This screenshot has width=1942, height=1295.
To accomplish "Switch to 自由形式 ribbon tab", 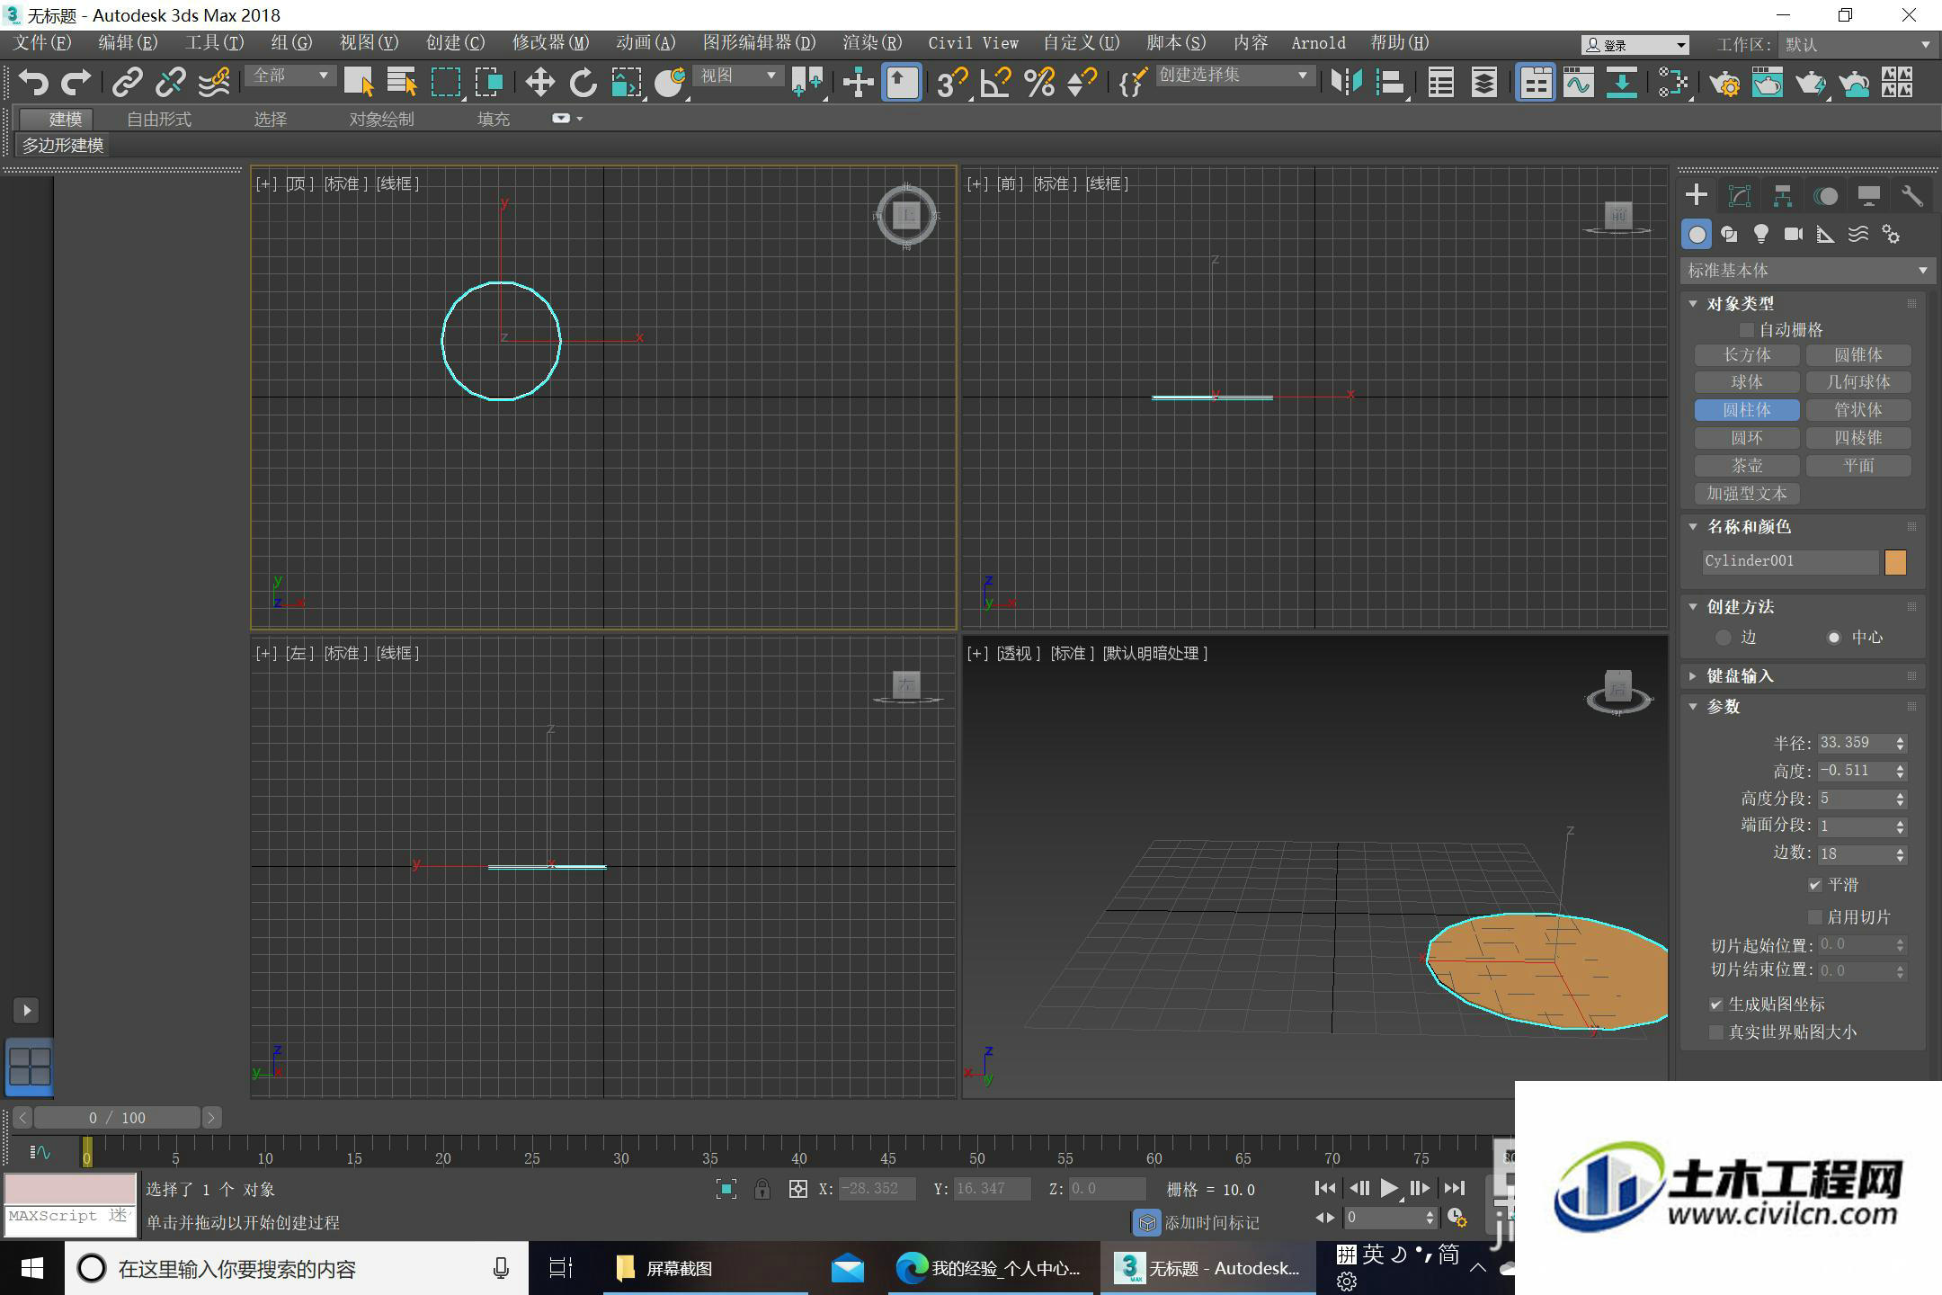I will pos(159,119).
